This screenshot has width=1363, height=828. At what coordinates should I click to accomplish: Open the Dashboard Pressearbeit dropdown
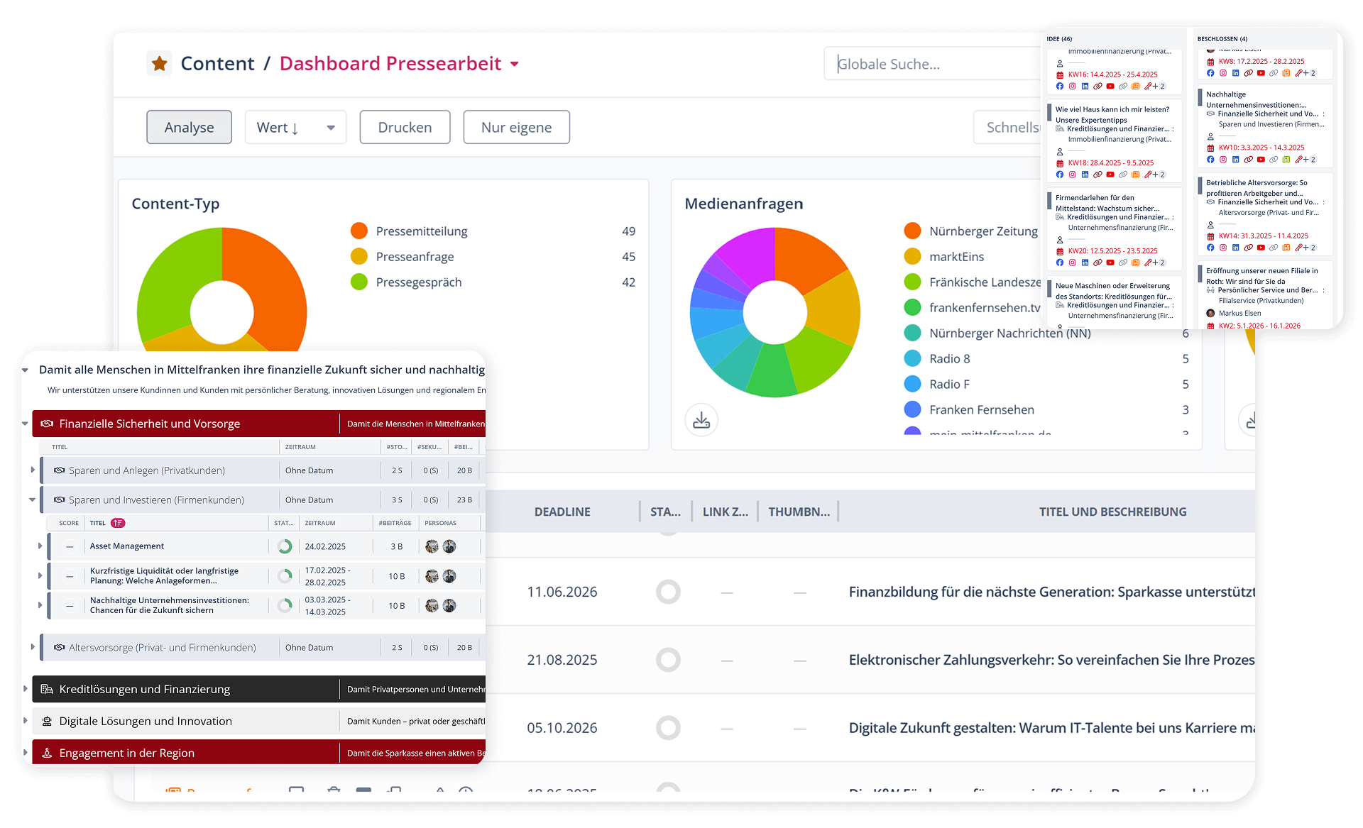click(515, 64)
